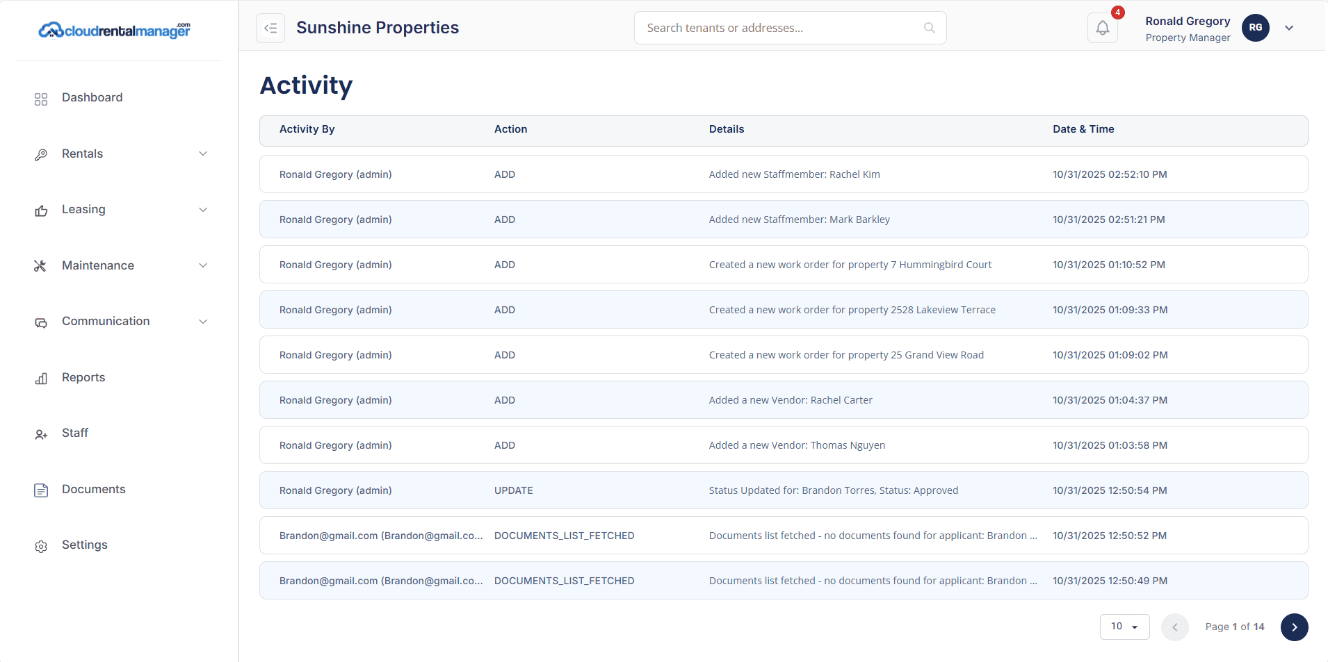Click the Staff add-person icon
The height and width of the screenshot is (662, 1328).
(41, 434)
